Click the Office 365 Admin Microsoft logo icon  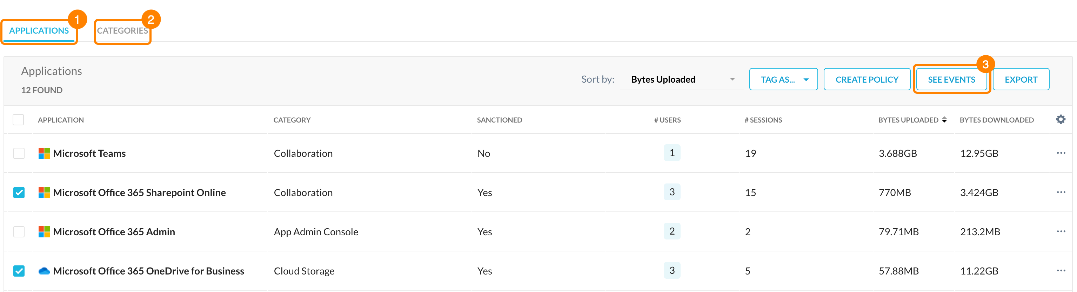tap(44, 232)
